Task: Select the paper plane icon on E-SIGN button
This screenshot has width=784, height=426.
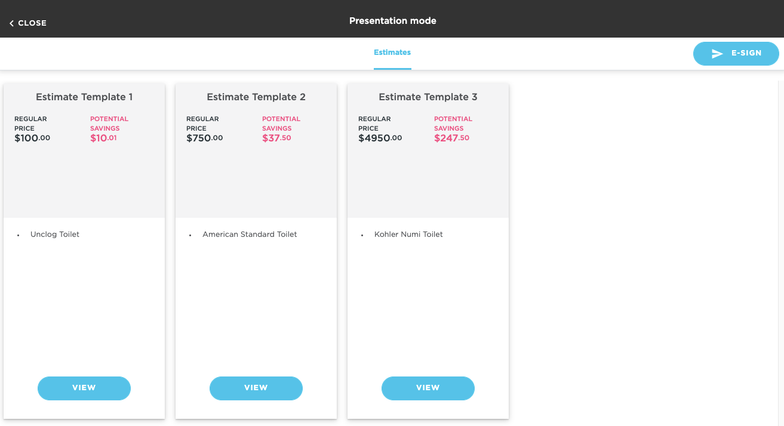Action: click(717, 53)
